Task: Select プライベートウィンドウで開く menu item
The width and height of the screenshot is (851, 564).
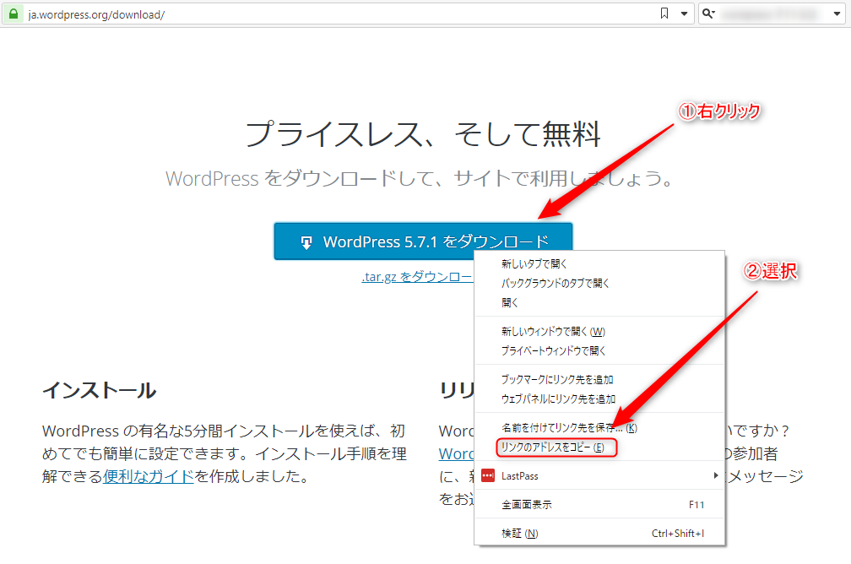Action: tap(553, 350)
